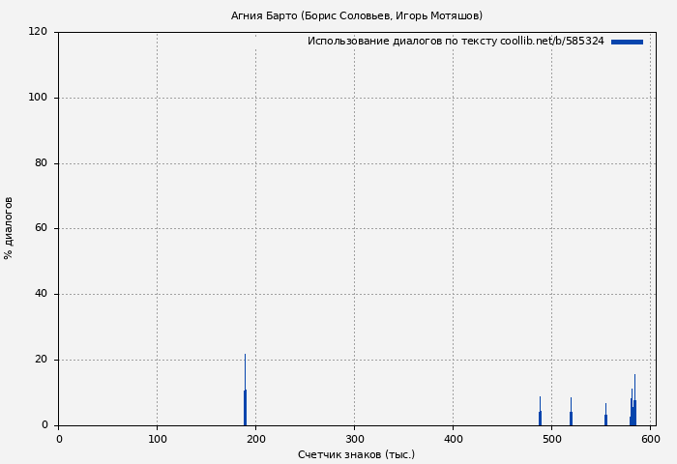677x464 pixels.
Task: Click the chart title 'Агния Барто'
Action: pyautogui.click(x=356, y=15)
